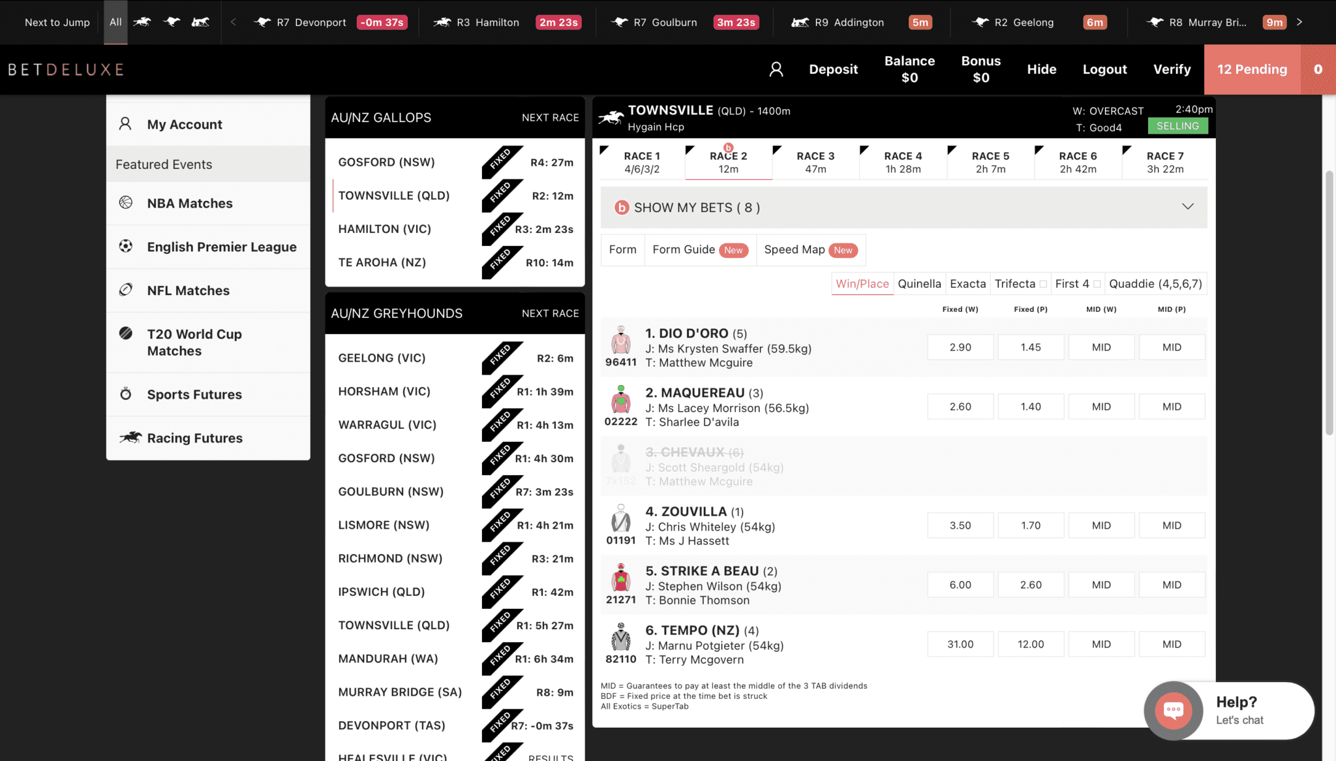
Task: Bet Zouvilla fixed win 3.50
Action: tap(960, 525)
